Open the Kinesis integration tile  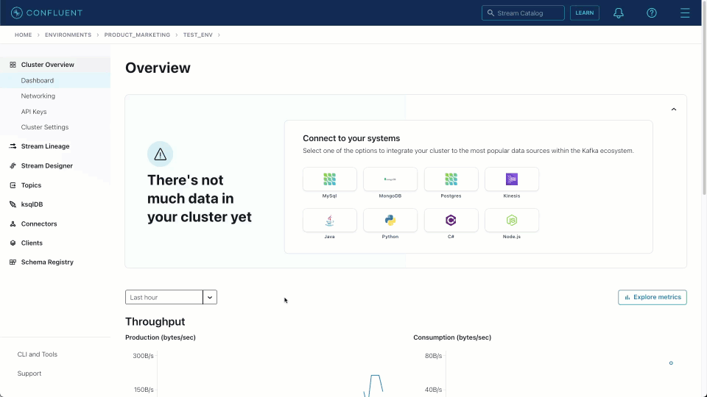(511, 179)
